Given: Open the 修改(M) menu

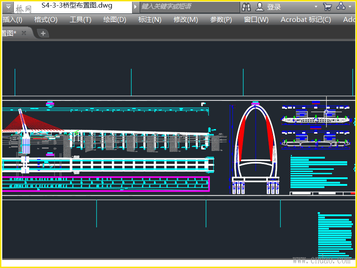Looking at the screenshot, I should point(186,20).
